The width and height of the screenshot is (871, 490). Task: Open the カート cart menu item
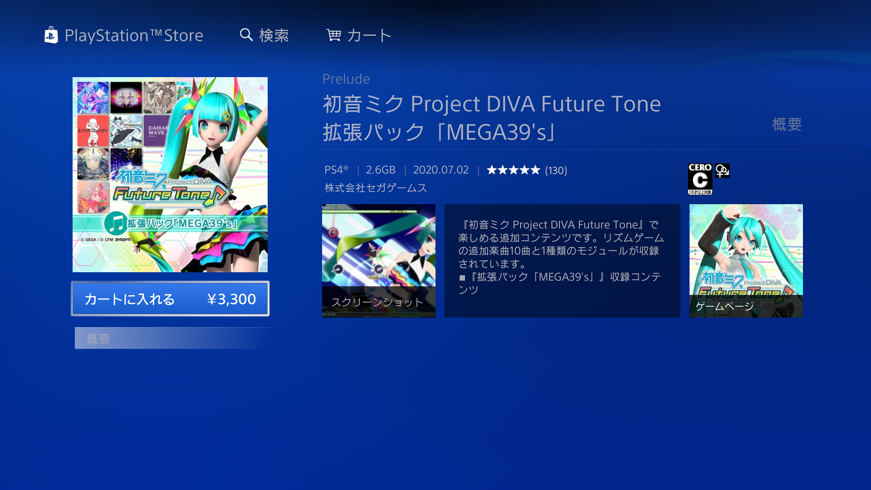click(369, 35)
